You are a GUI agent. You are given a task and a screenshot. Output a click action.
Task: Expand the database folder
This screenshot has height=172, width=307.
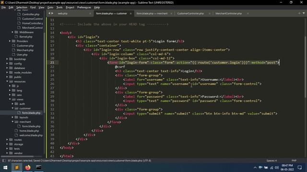pyautogui.click(x=7, y=68)
